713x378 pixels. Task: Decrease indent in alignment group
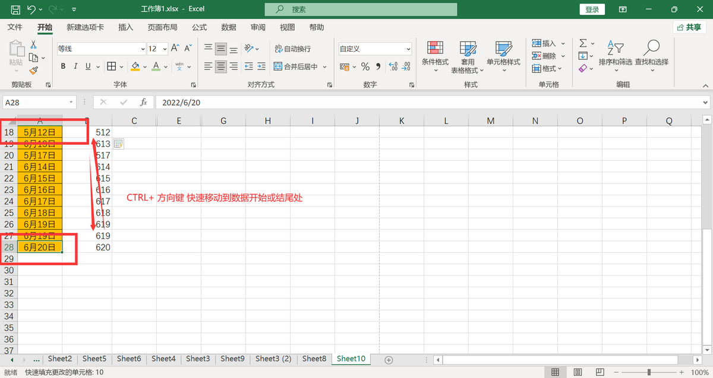click(x=249, y=66)
